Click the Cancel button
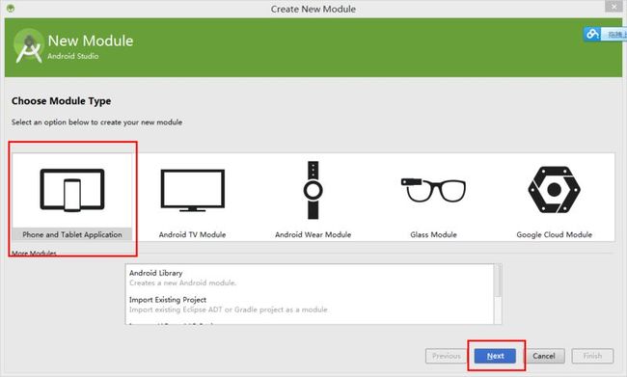 point(544,356)
